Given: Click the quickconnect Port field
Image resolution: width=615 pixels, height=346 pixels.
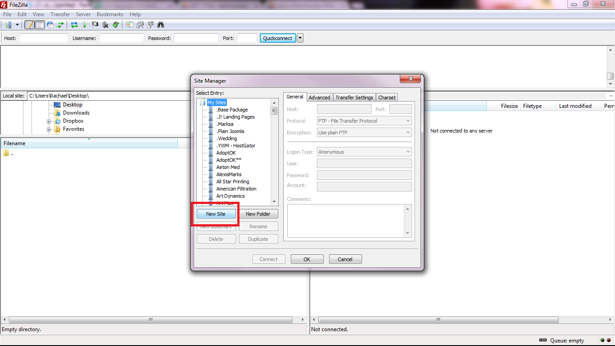Looking at the screenshot, I should pyautogui.click(x=247, y=38).
